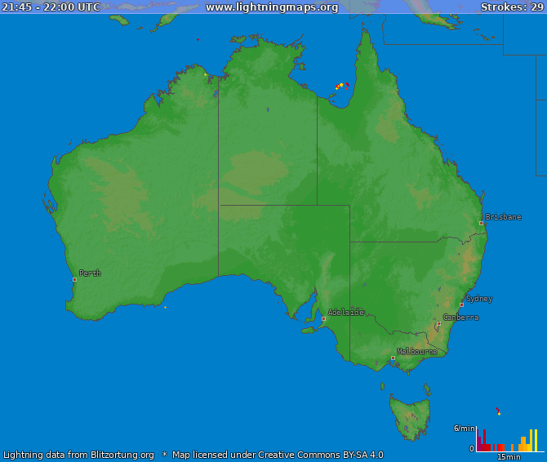Click the Adelaide city marker square
The height and width of the screenshot is (462, 547).
[323, 319]
